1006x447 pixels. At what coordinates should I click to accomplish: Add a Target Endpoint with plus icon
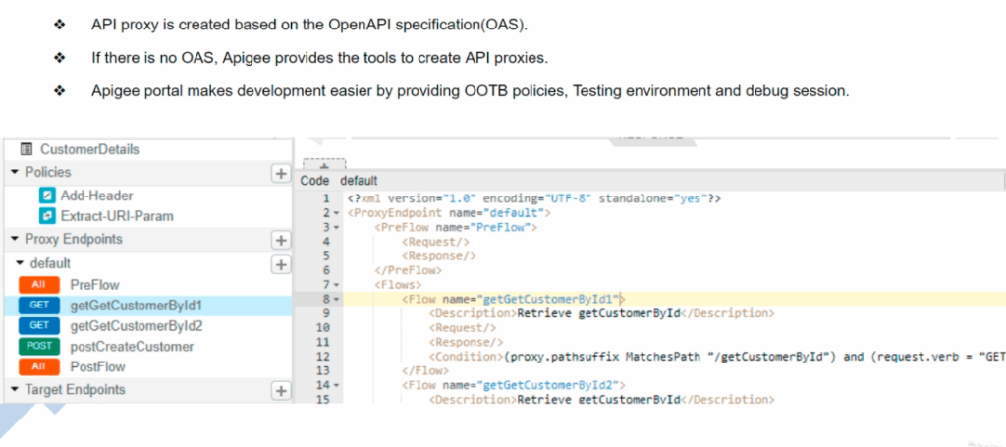[x=280, y=391]
